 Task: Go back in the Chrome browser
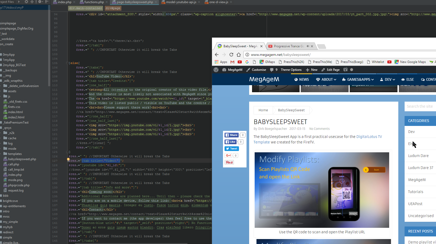(217, 55)
